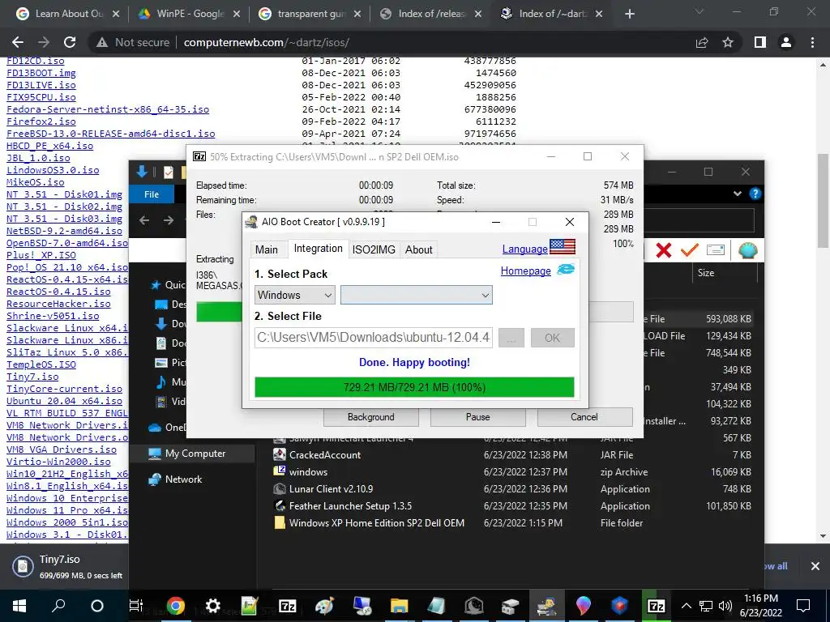Open Chrome tab search chevron
This screenshot has height=622, width=830.
[700, 11]
